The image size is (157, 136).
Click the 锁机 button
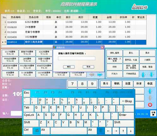[117, 84]
